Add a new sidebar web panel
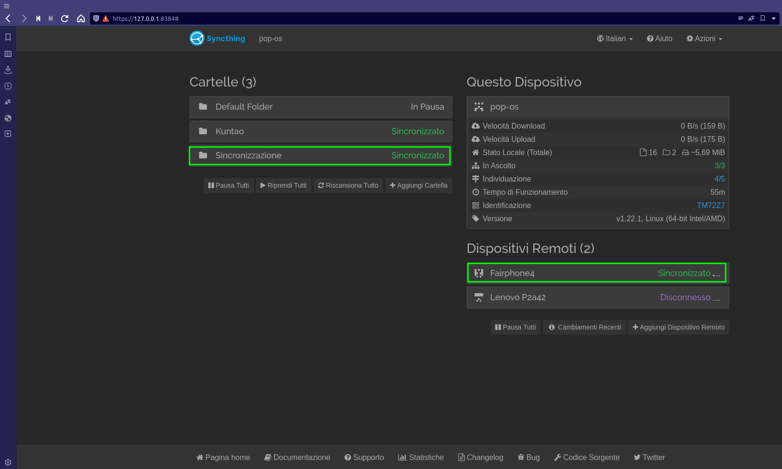This screenshot has width=782, height=469. point(8,134)
